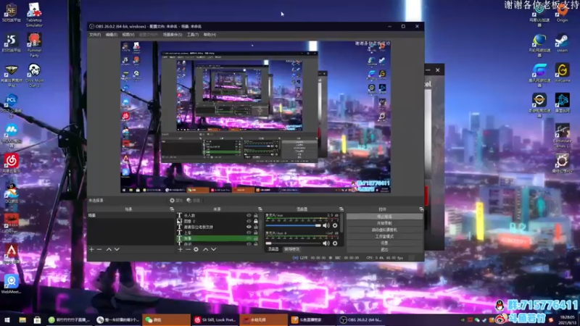
Task: Remove the selected scene with the minus icon
Action: click(99, 249)
